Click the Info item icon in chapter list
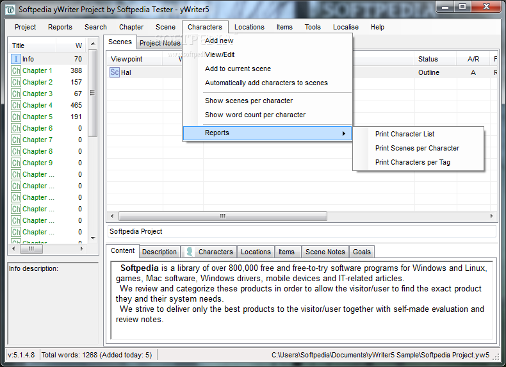 point(15,59)
